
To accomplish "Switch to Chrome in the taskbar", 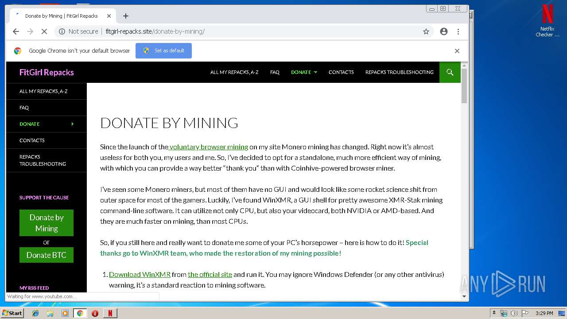I will coord(80,313).
